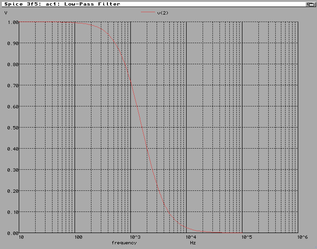Screen dimensions: 317x249
Task: Click the 10 x-axis frequency label
Action: point(21,237)
